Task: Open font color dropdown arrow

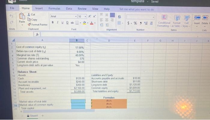Action: coord(95,23)
